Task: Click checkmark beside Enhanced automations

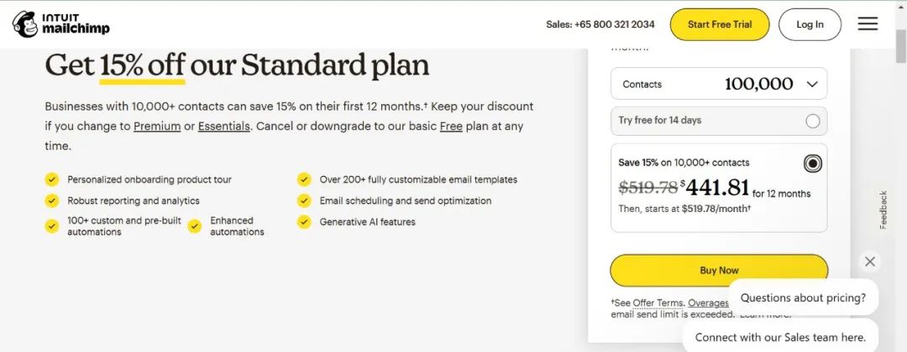Action: click(x=195, y=226)
